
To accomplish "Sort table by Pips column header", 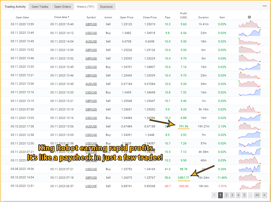I will point(168,18).
